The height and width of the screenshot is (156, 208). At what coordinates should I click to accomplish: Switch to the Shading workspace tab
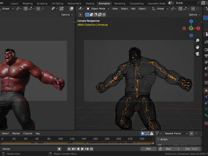90,3
